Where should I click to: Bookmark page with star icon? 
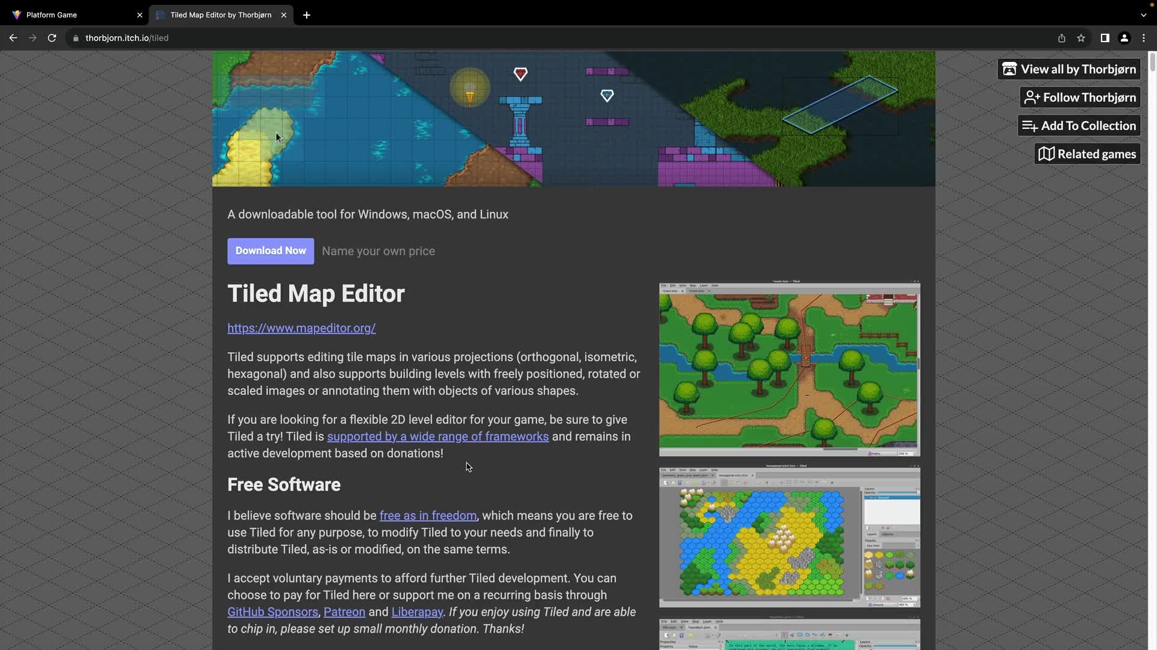[x=1081, y=38]
